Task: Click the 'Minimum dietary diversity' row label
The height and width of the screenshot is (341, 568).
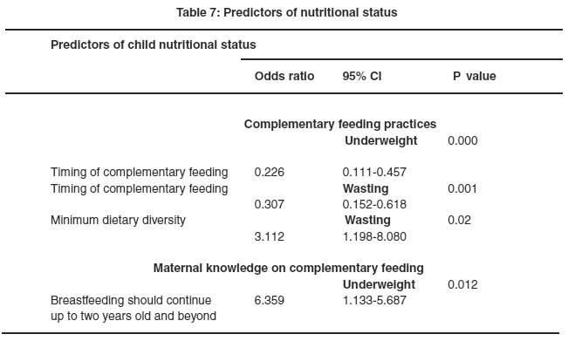Action: [x=118, y=220]
